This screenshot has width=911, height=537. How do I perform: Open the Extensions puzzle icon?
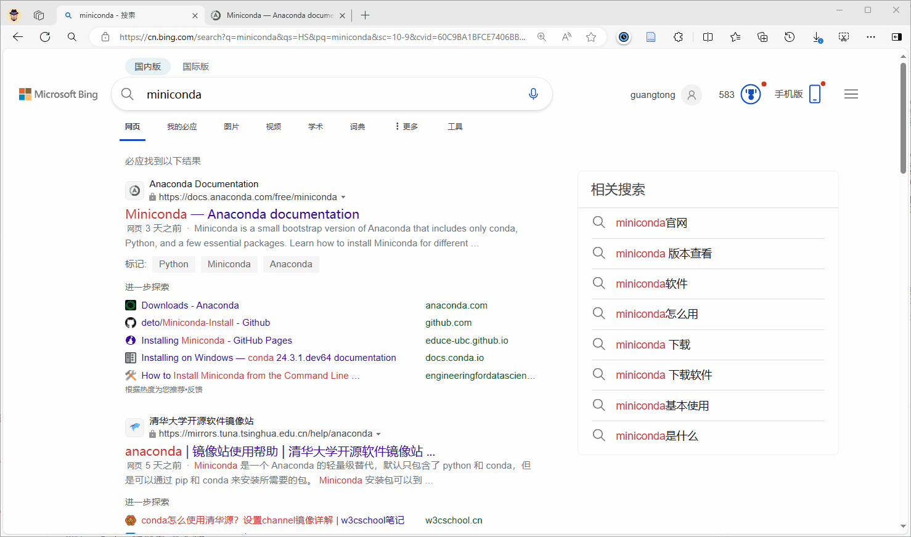pyautogui.click(x=679, y=37)
